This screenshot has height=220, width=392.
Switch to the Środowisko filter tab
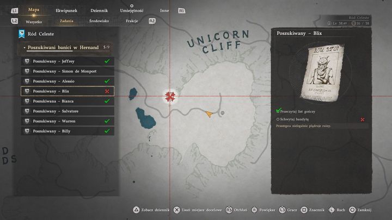(99, 21)
